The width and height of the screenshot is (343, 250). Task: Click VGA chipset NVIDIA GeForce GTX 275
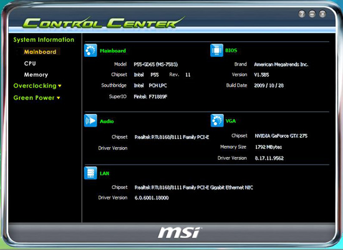(281, 136)
